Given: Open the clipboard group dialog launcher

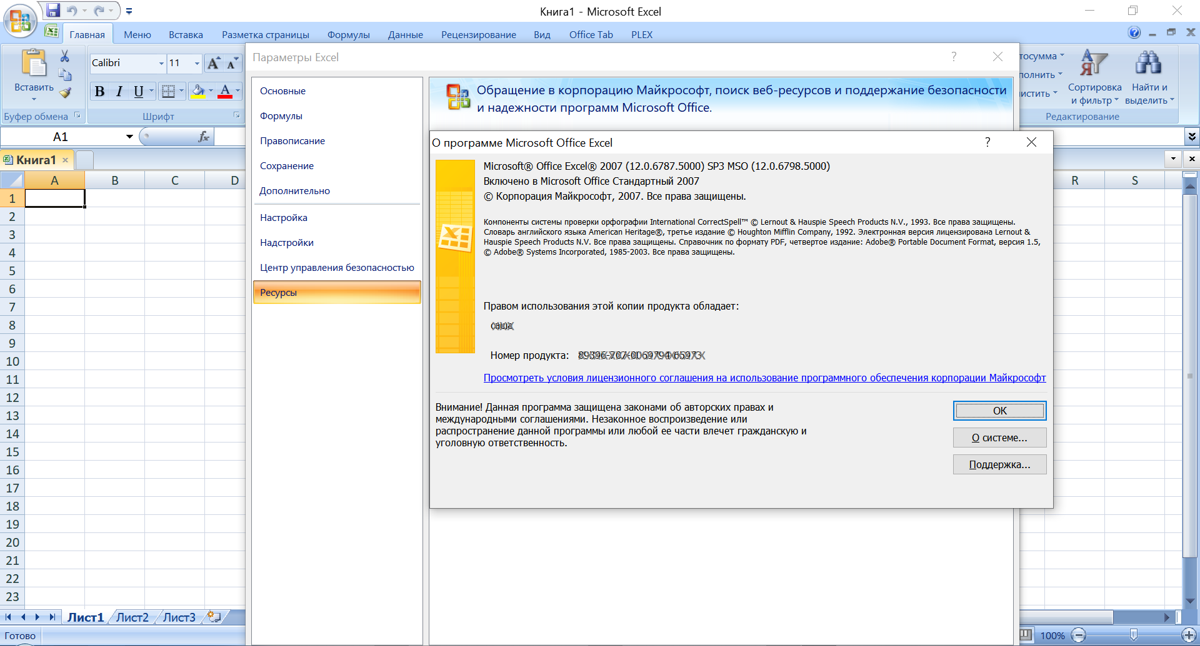Looking at the screenshot, I should (x=77, y=115).
